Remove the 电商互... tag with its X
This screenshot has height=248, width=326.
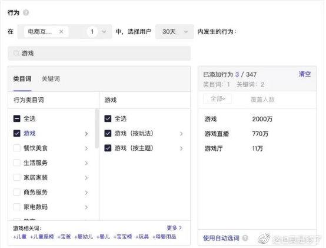[61, 32]
